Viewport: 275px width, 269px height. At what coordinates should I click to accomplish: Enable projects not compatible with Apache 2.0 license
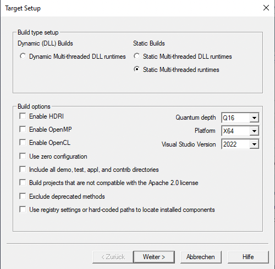click(x=23, y=182)
